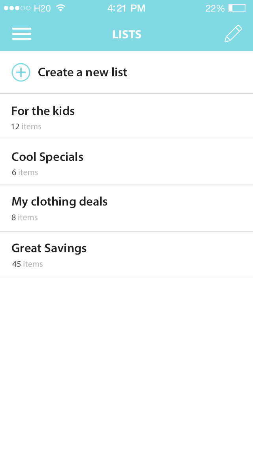This screenshot has width=253, height=449.
Task: Tap the 45 items count
Action: [27, 264]
